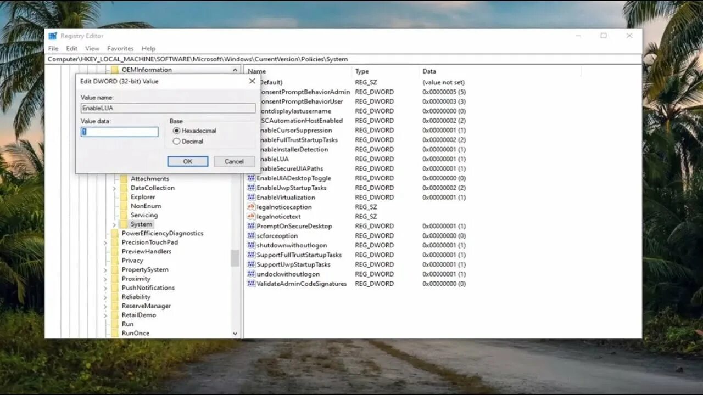The height and width of the screenshot is (395, 703).
Task: Expand the RetailDemo key
Action: pos(105,315)
